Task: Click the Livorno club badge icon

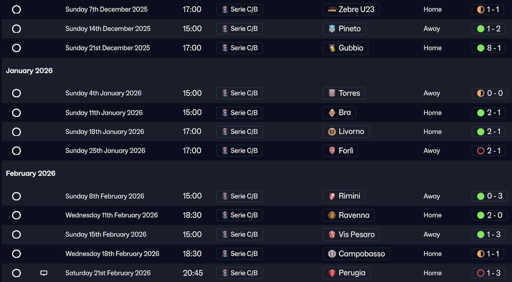Action: pyautogui.click(x=332, y=132)
